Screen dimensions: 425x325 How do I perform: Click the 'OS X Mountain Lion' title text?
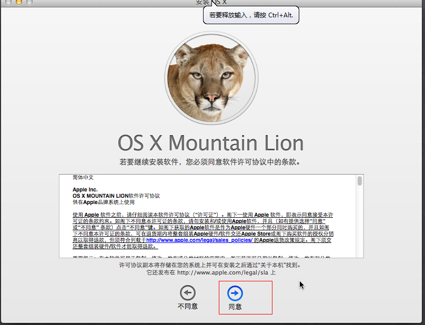(211, 143)
